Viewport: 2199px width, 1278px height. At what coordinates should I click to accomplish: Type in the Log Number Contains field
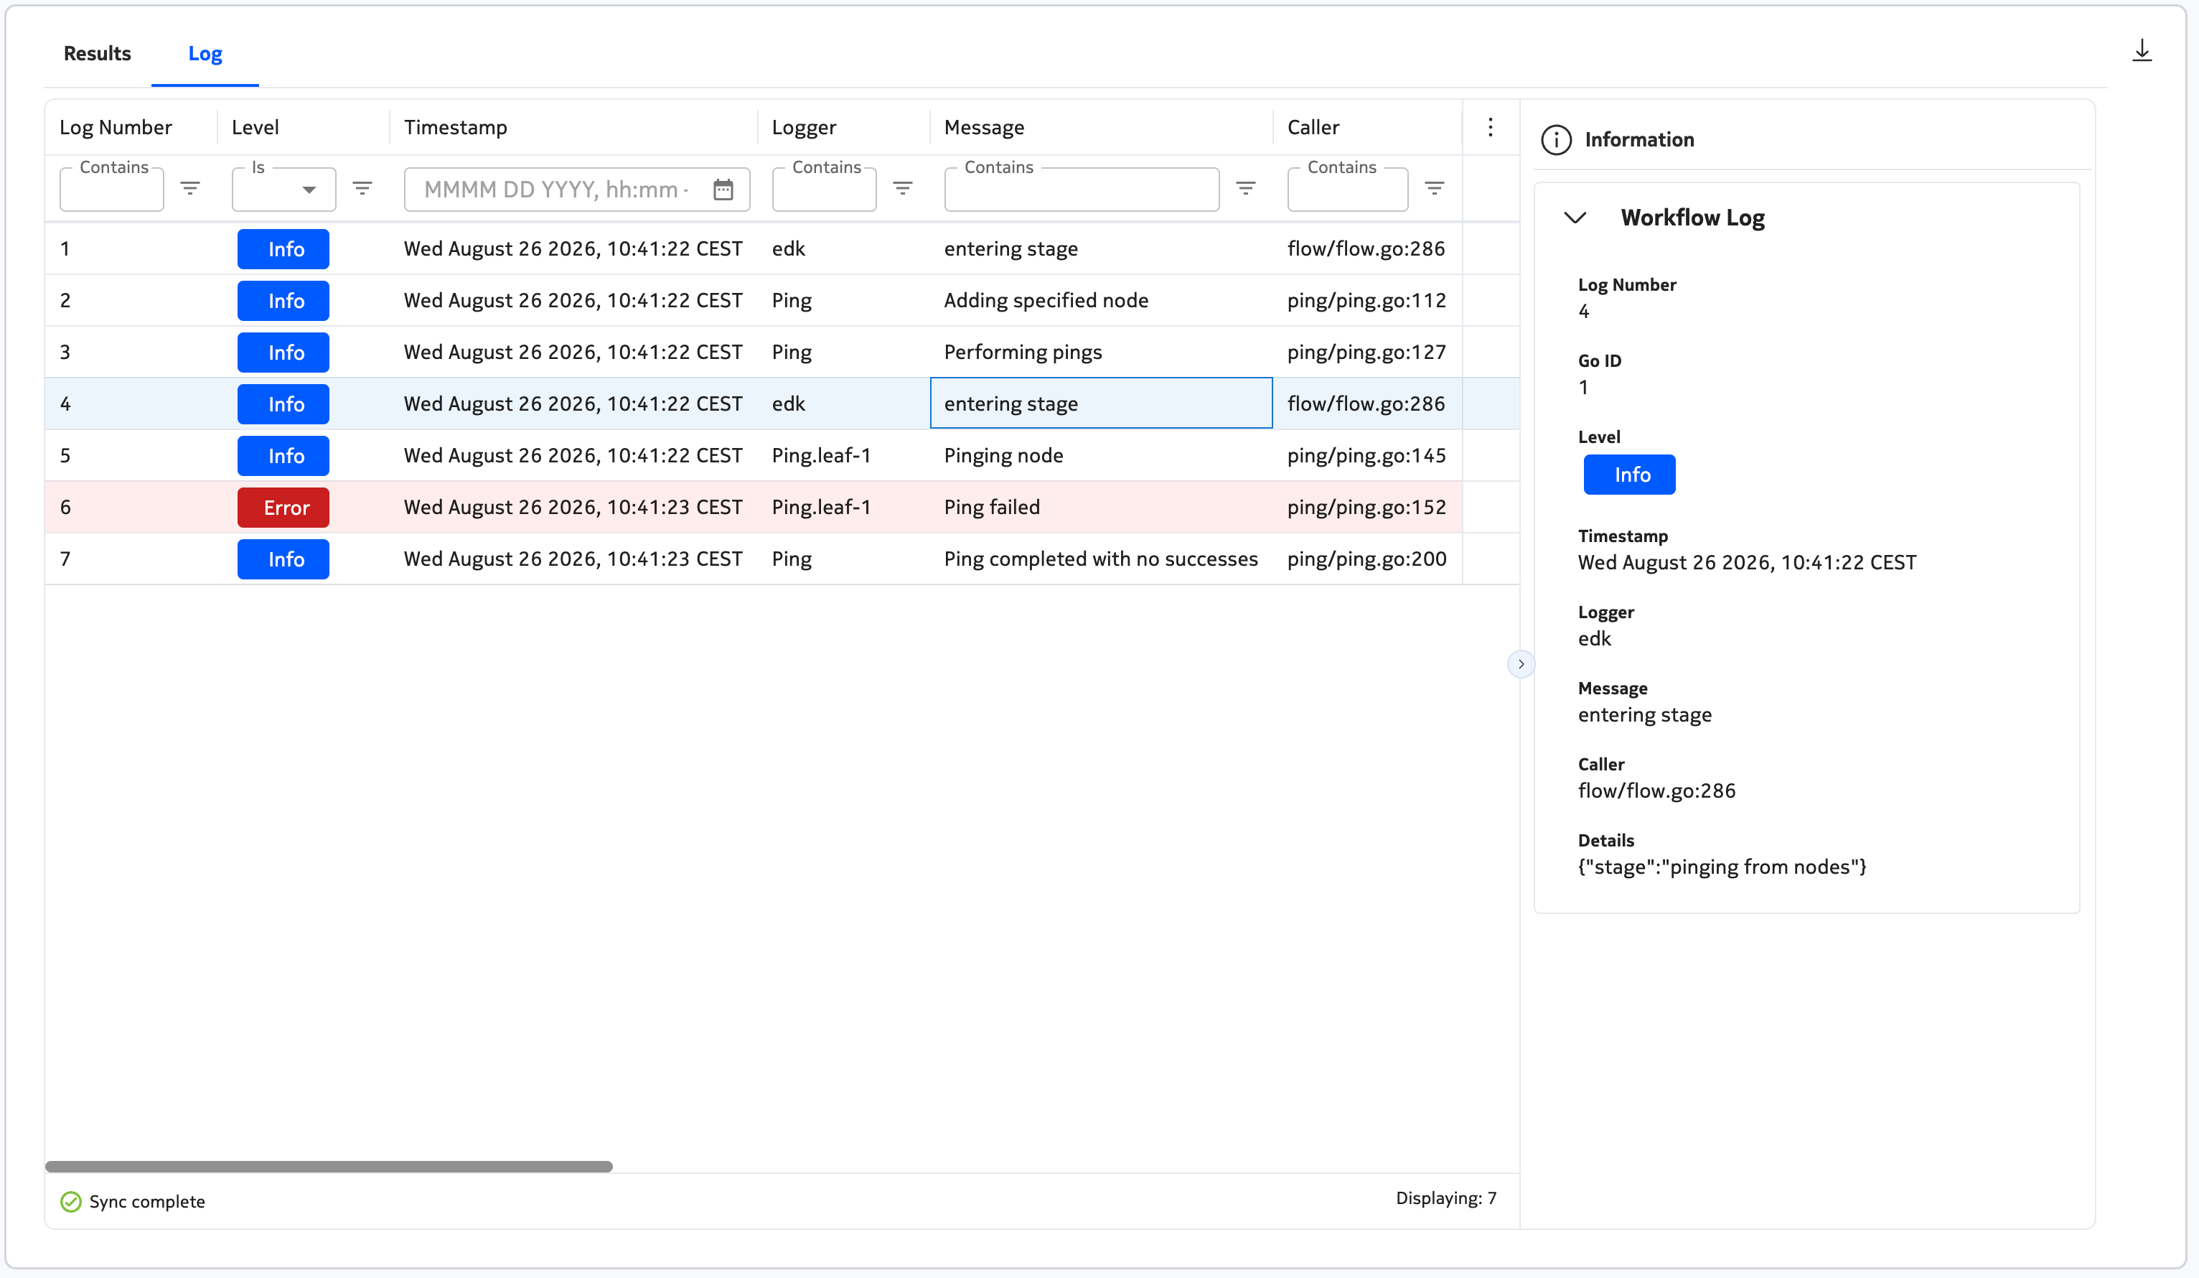pyautogui.click(x=112, y=190)
